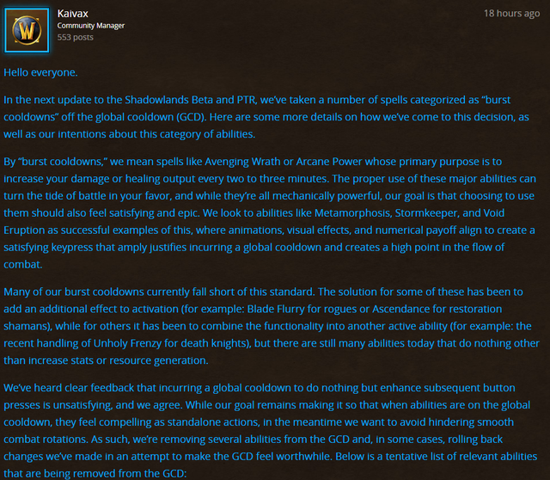Click the paragraph starting Many of our

(x=272, y=326)
